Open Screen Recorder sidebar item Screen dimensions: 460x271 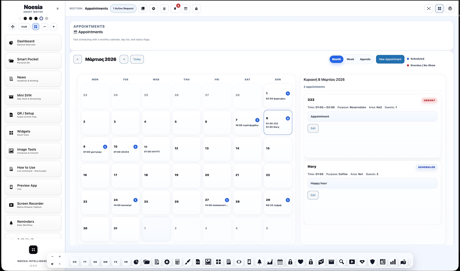(x=33, y=205)
